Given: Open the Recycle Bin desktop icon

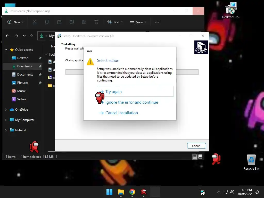Looking at the screenshot, I should coord(251,162).
